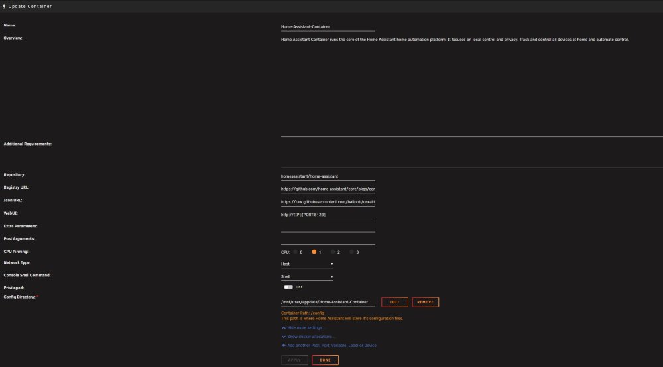
Task: Select CPU pinning core 2
Action: point(333,252)
